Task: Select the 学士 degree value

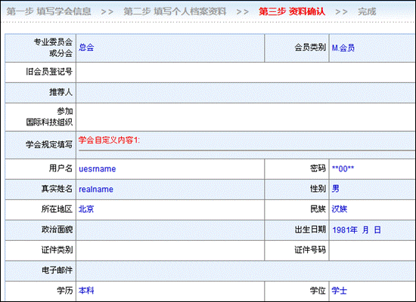Action: 340,291
